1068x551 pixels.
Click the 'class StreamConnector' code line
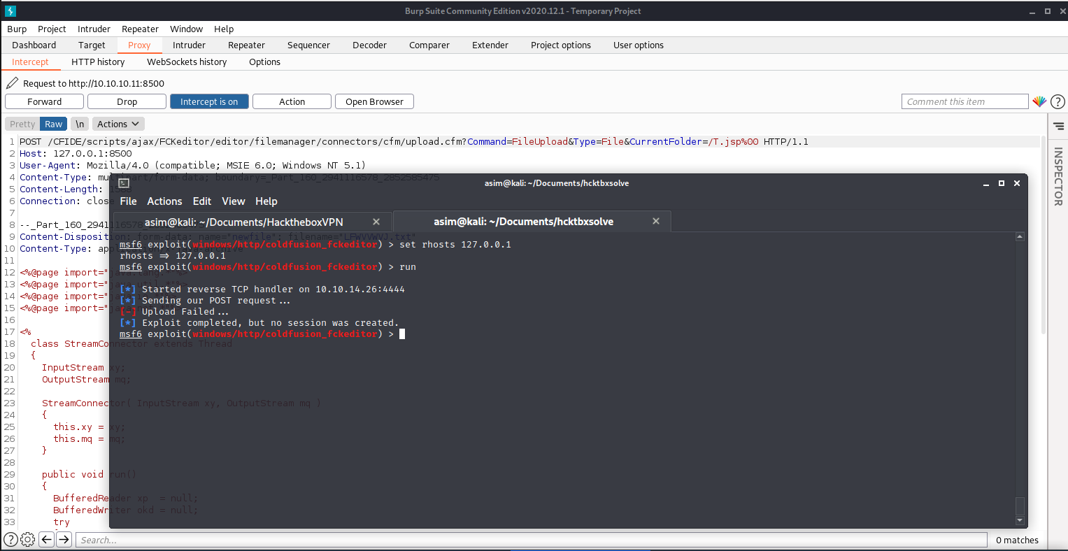[x=131, y=343]
